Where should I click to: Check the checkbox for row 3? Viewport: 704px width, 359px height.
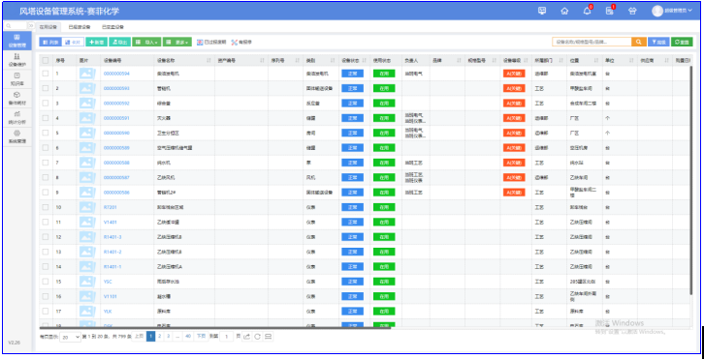46,104
